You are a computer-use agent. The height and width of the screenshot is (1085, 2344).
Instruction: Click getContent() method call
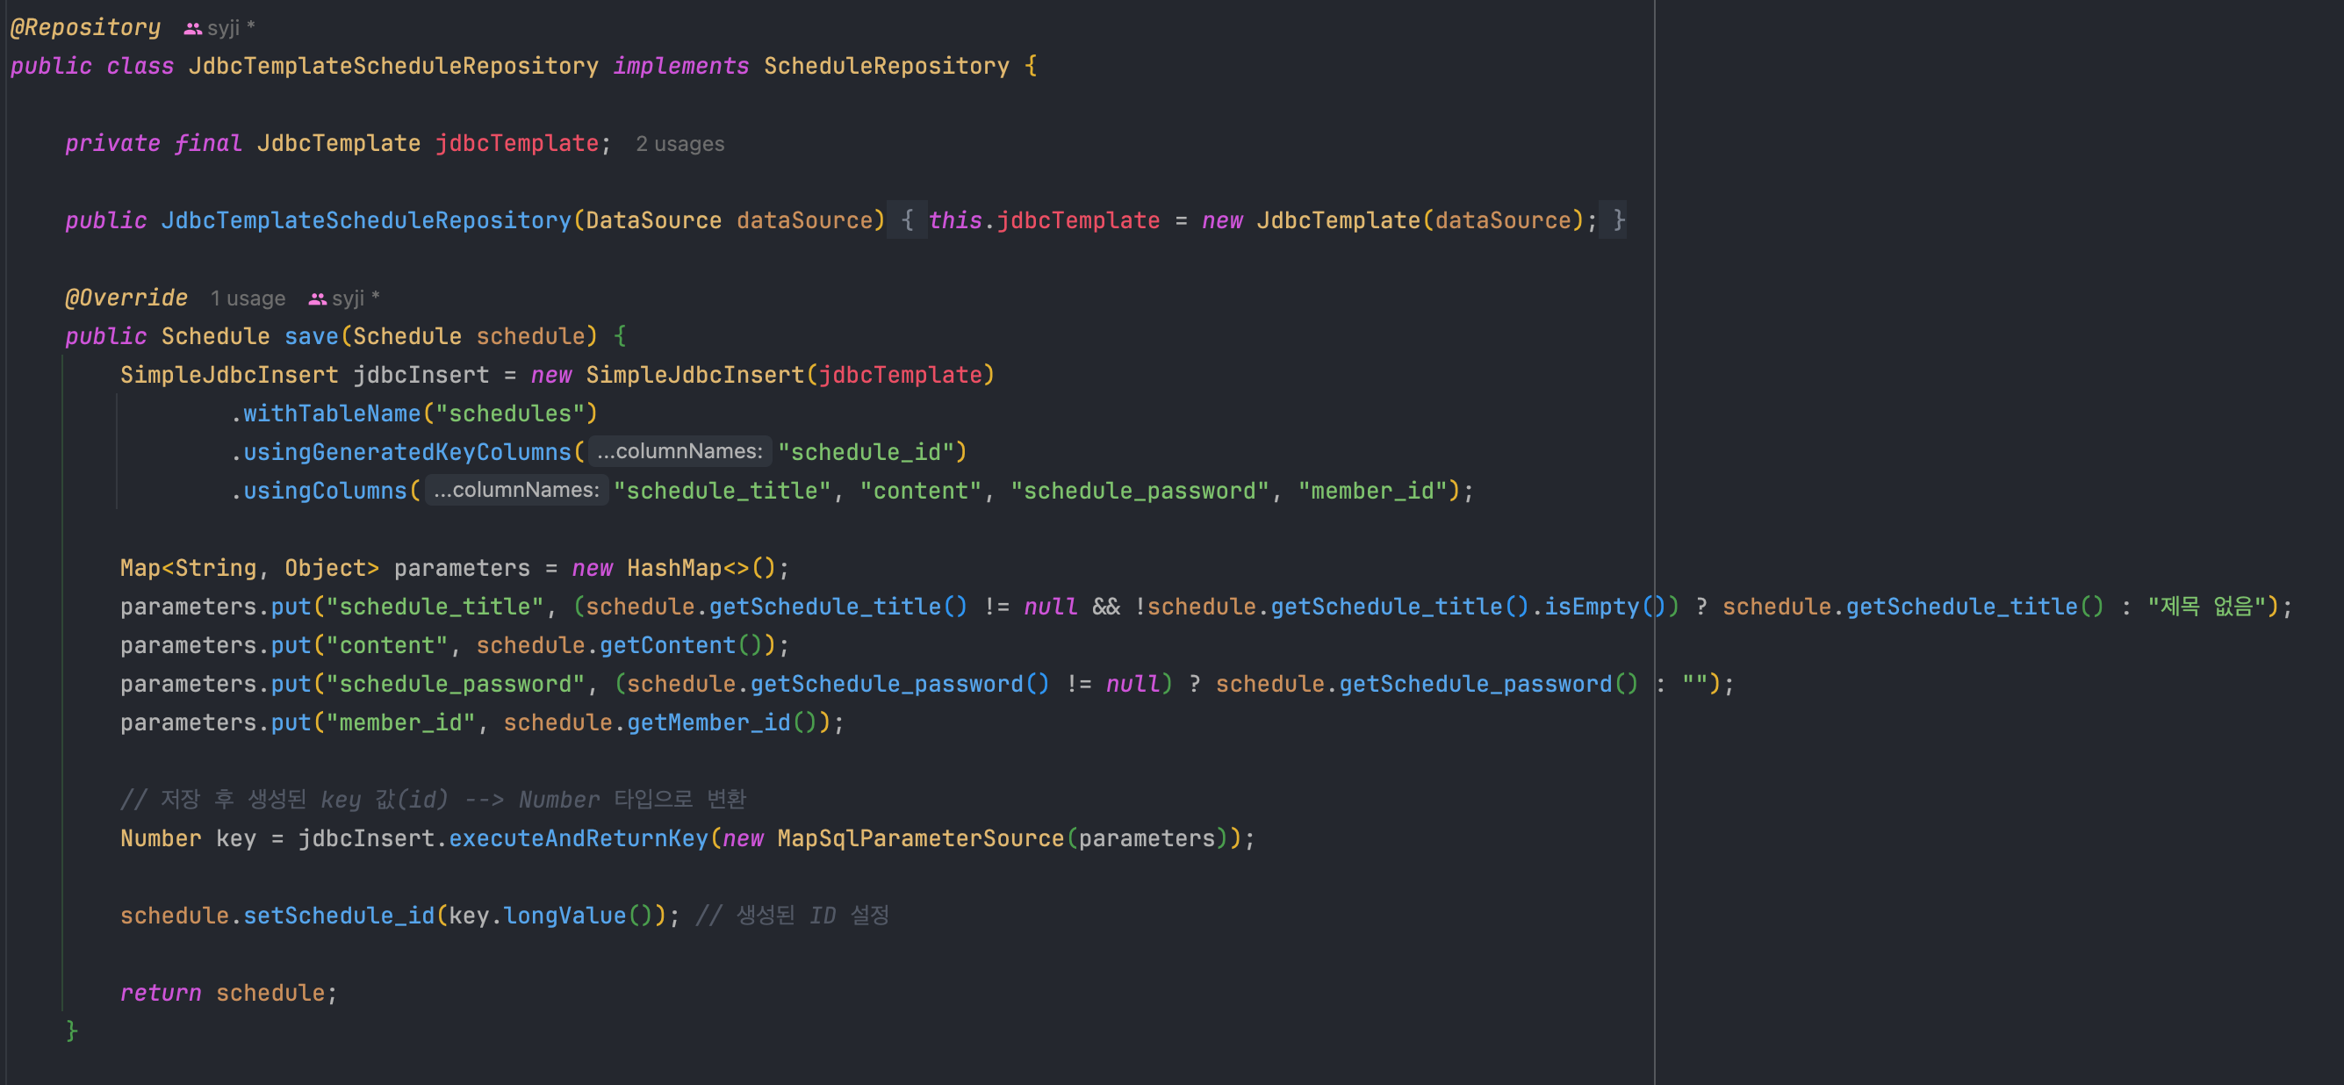coord(680,645)
